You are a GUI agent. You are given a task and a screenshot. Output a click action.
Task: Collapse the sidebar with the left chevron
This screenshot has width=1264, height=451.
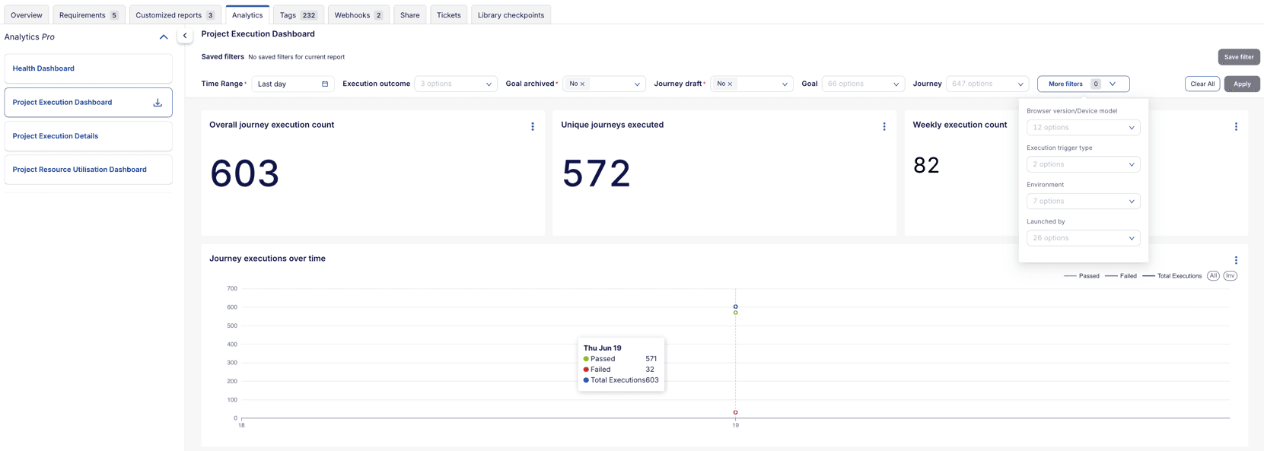click(x=185, y=36)
